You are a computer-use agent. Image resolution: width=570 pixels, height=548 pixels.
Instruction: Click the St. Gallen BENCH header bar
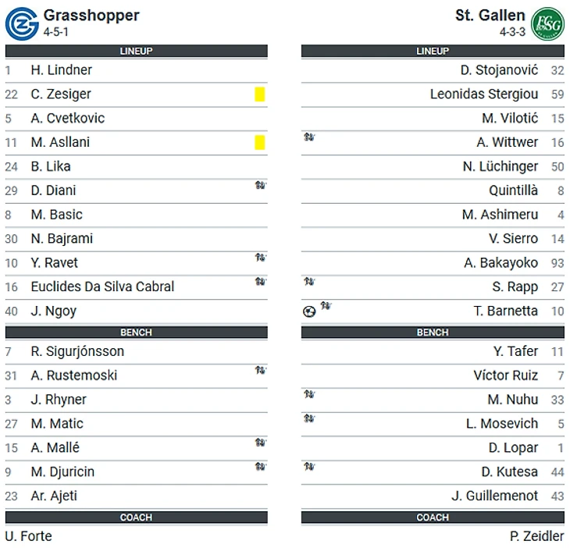[x=433, y=333]
